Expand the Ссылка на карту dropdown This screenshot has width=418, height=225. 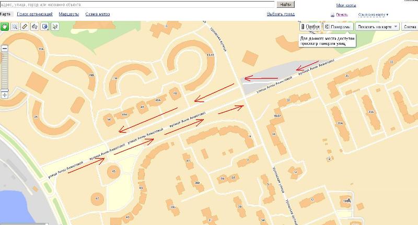pyautogui.click(x=373, y=15)
